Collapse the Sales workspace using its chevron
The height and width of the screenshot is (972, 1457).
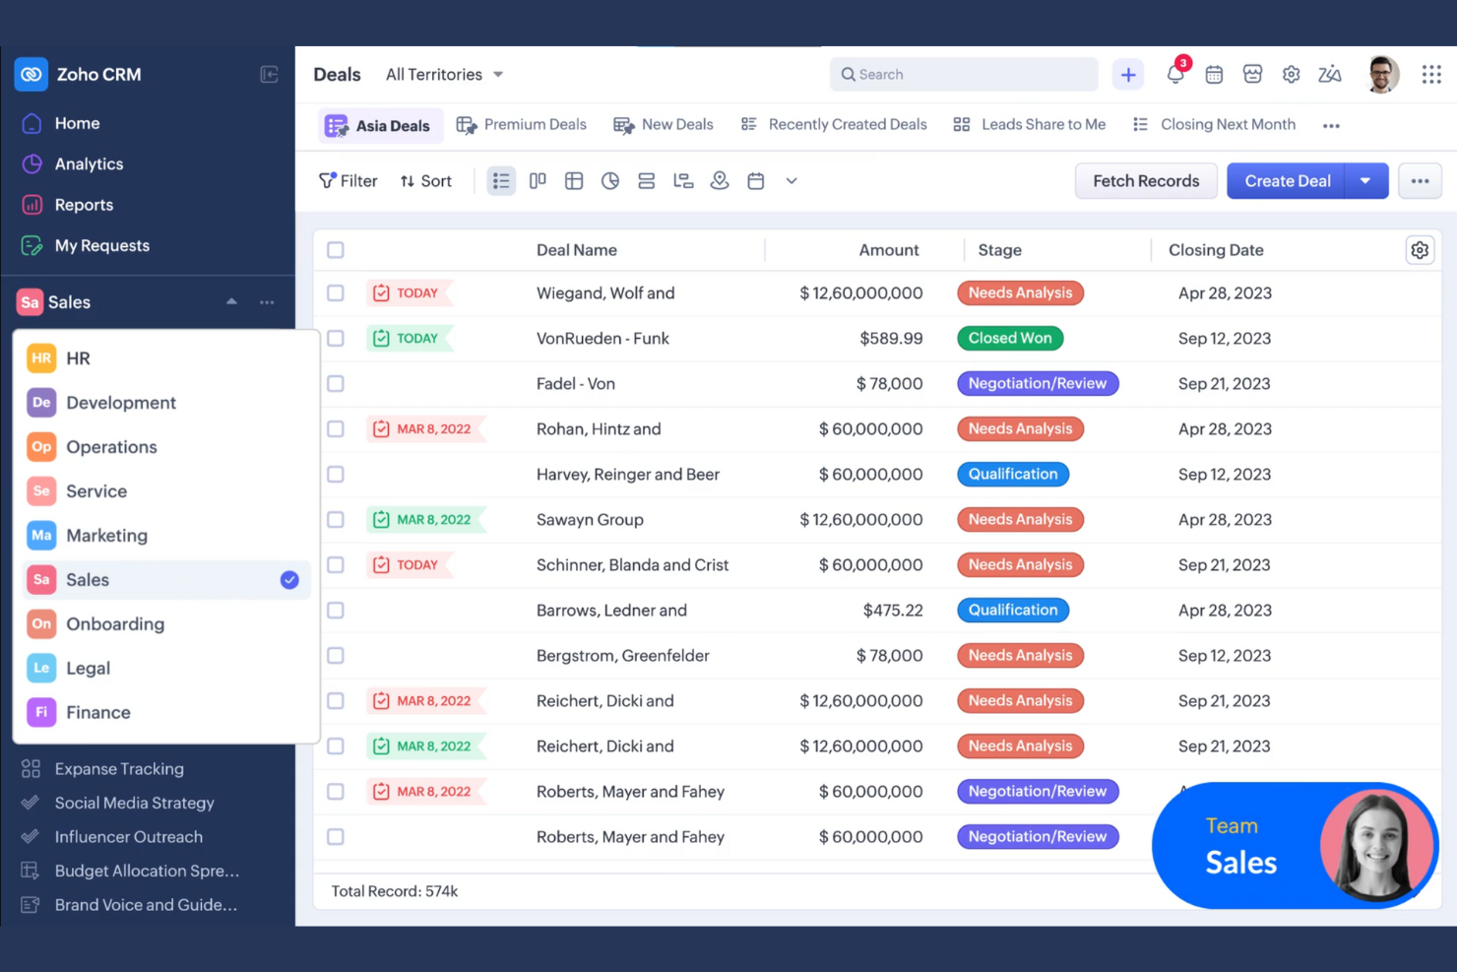click(231, 301)
